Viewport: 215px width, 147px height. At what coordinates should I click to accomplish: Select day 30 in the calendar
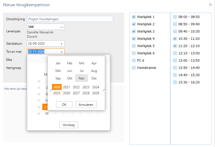[x=47, y=114]
